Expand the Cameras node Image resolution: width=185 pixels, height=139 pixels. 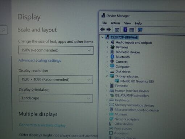[x=107, y=62]
